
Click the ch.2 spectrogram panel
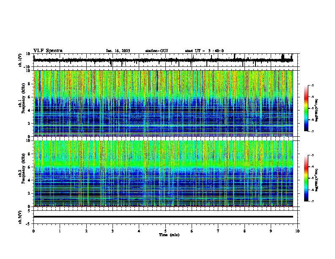pos(163,174)
